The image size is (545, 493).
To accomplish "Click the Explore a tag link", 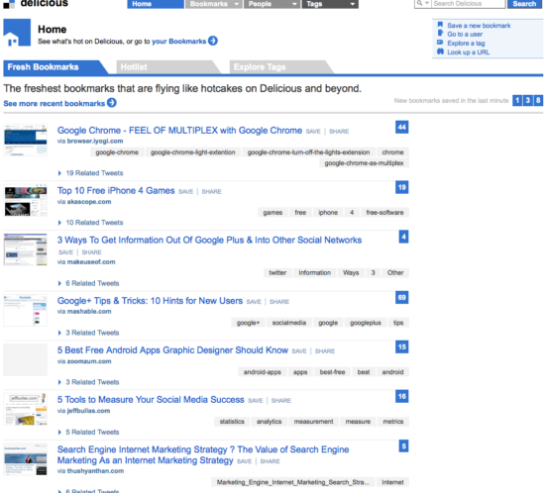I will (x=466, y=43).
